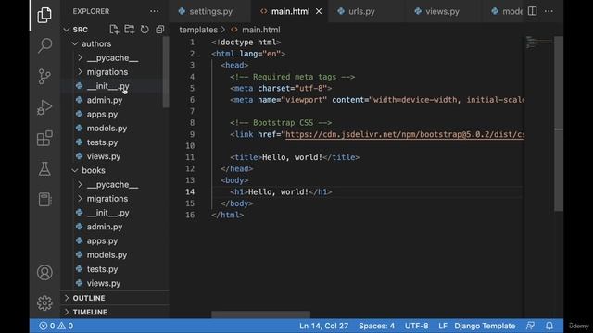Change end of line via LF

pos(443,326)
